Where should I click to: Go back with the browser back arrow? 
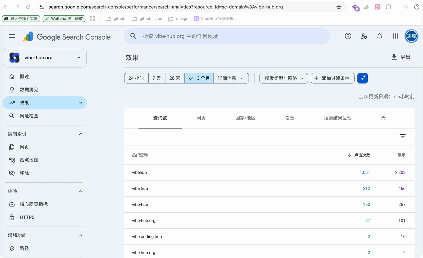tap(6, 7)
